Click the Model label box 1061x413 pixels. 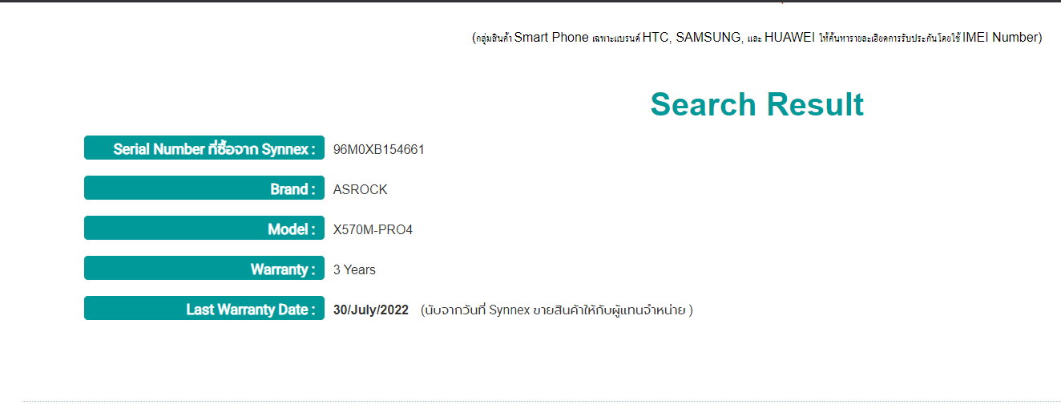(204, 229)
